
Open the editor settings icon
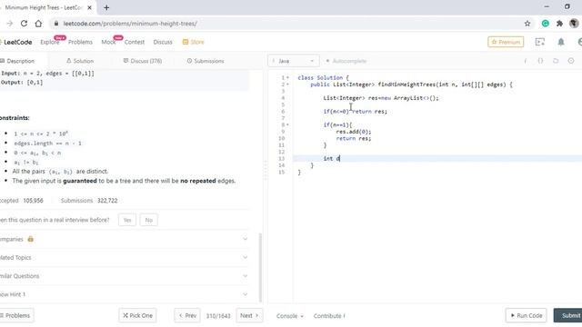[x=571, y=61]
